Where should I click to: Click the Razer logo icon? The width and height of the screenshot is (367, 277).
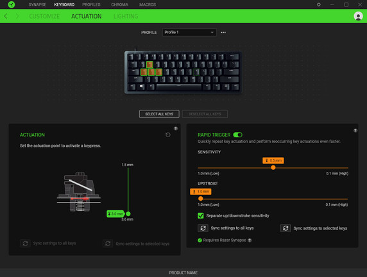pyautogui.click(x=12, y=4)
